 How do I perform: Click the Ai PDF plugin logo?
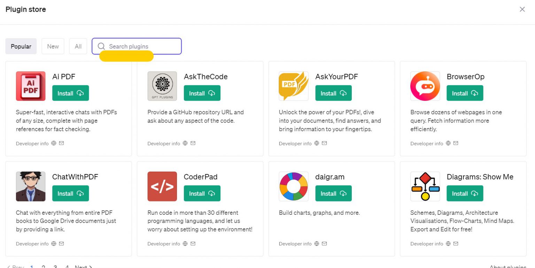[x=31, y=86]
